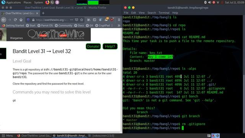Click the Bluetooth tray icon
Viewport: 245px width, 138px height.
point(206,2)
